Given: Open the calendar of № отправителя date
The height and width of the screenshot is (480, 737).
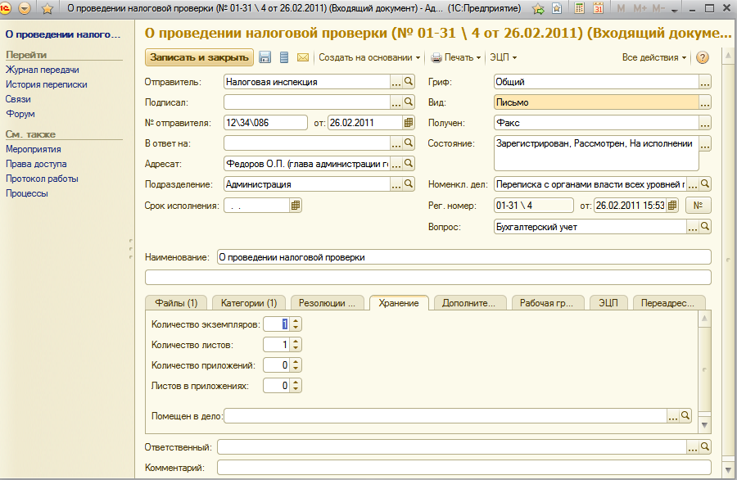Looking at the screenshot, I should (409, 123).
